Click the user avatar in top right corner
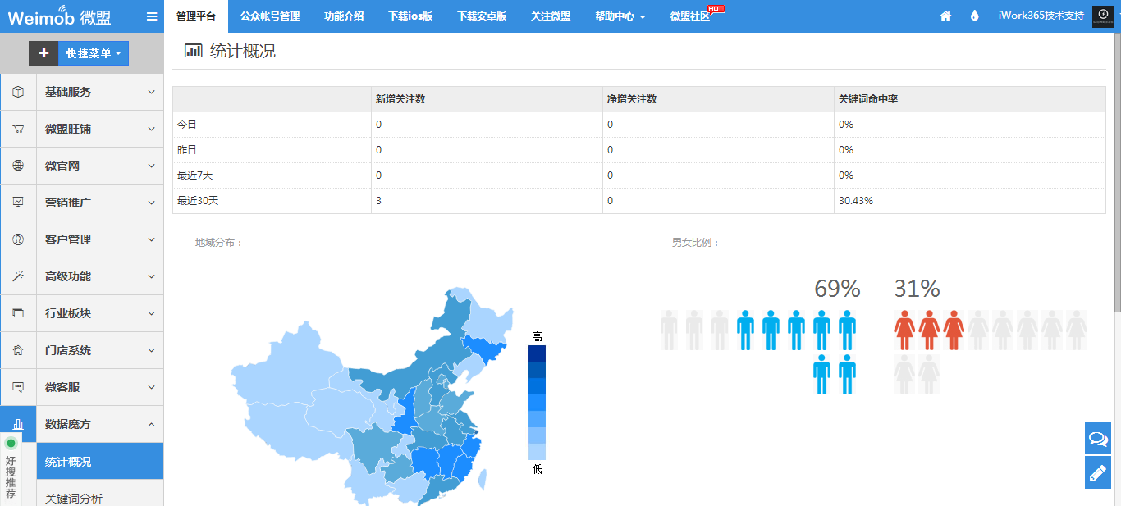This screenshot has width=1121, height=506. pyautogui.click(x=1103, y=16)
